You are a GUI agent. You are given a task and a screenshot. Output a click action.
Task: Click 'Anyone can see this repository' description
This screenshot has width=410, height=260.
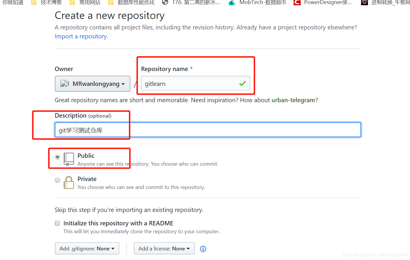tap(148, 164)
